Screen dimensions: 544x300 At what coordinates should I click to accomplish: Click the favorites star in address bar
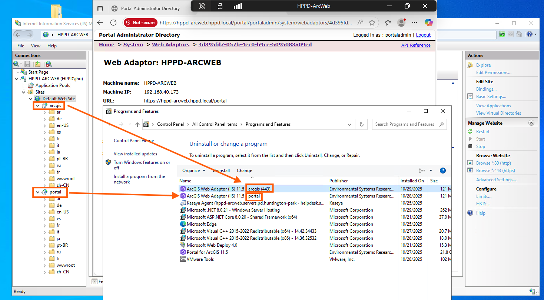[372, 23]
